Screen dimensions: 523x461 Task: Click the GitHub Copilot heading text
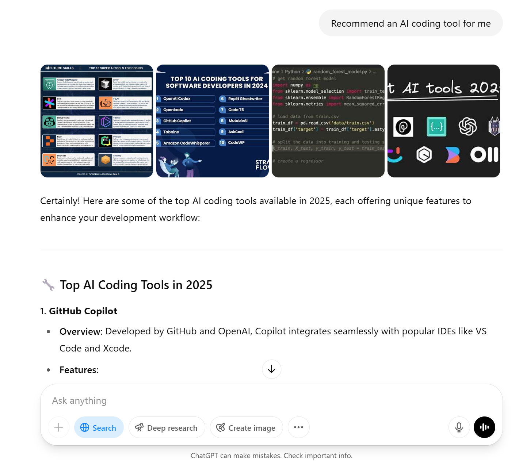pos(83,311)
